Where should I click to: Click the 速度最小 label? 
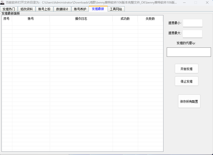click(x=175, y=23)
